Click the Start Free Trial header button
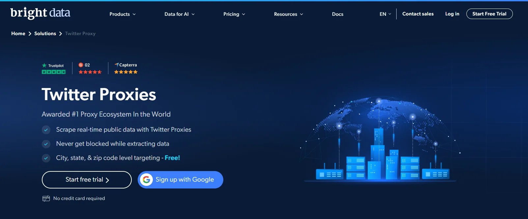Image resolution: width=528 pixels, height=219 pixels. click(x=489, y=14)
